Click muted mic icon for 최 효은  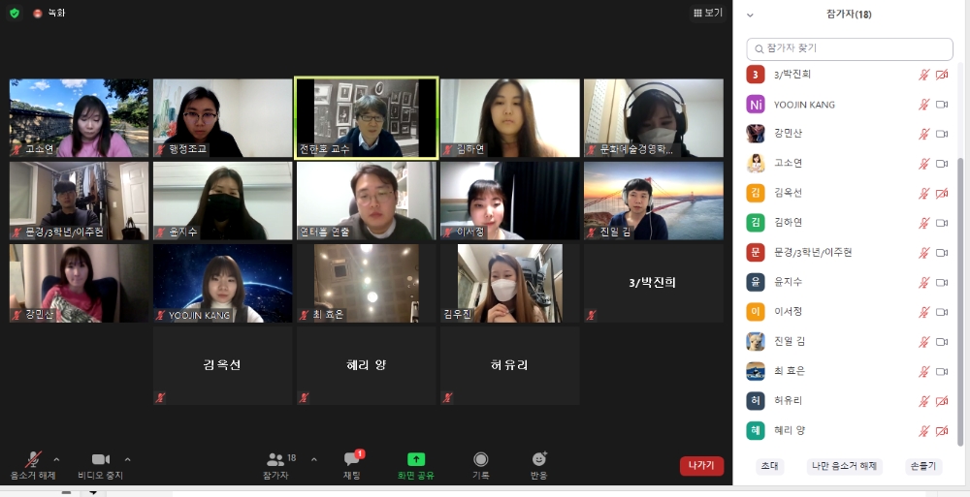[x=923, y=371]
